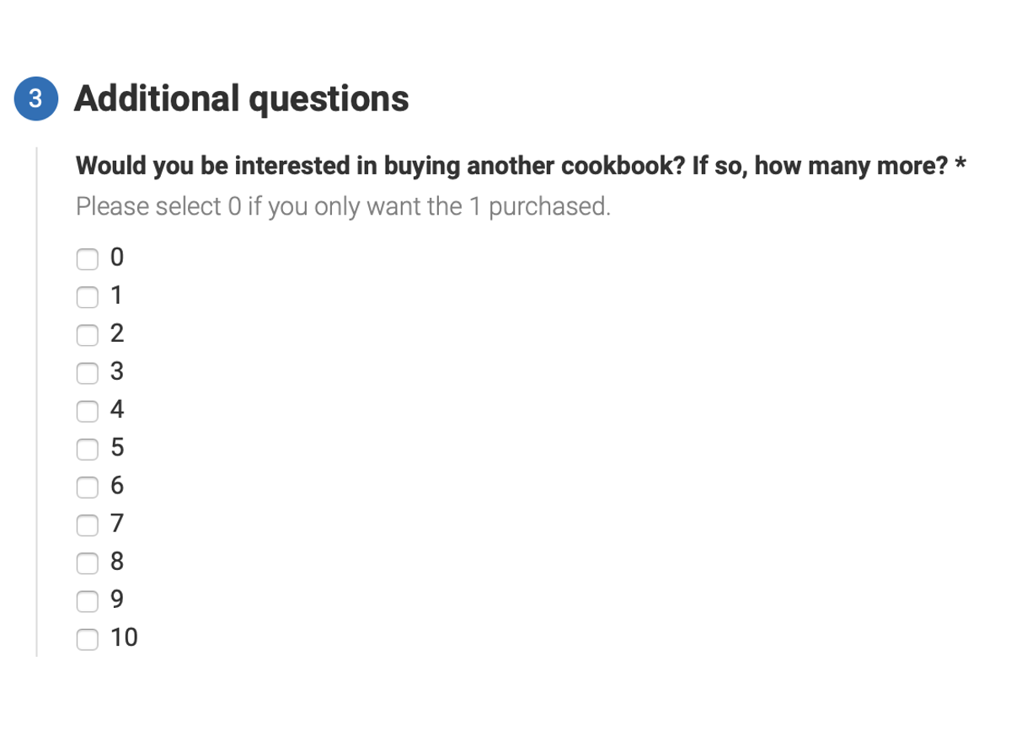Screen dimensions: 1011x730
Task: Click the text label '5' beside its checkbox
Action: coord(117,447)
